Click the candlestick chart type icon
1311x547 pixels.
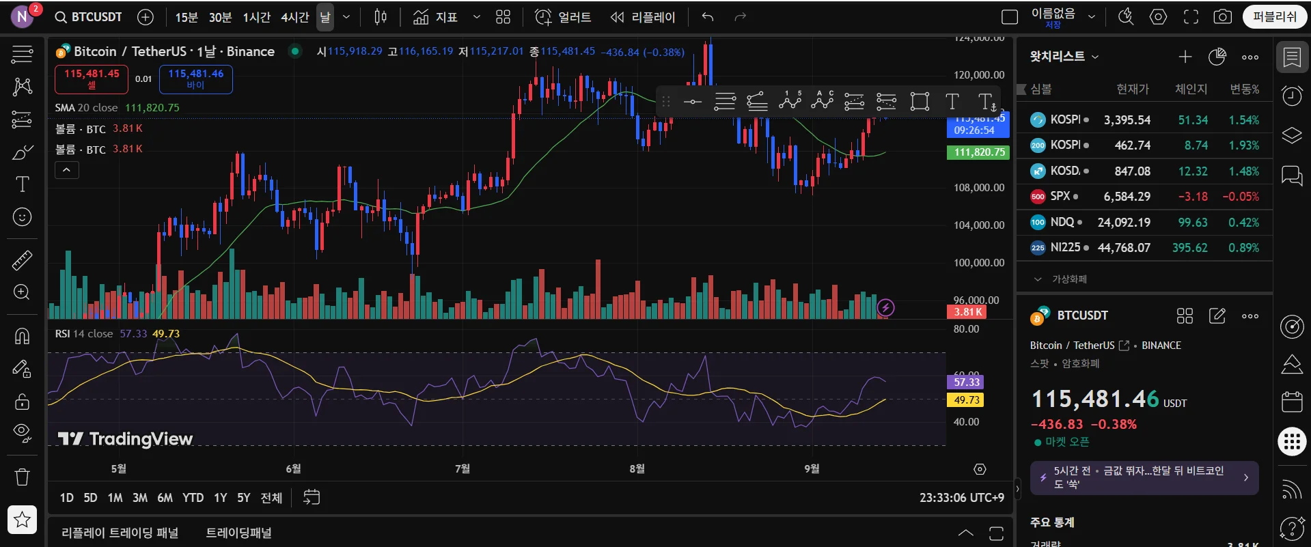click(381, 17)
